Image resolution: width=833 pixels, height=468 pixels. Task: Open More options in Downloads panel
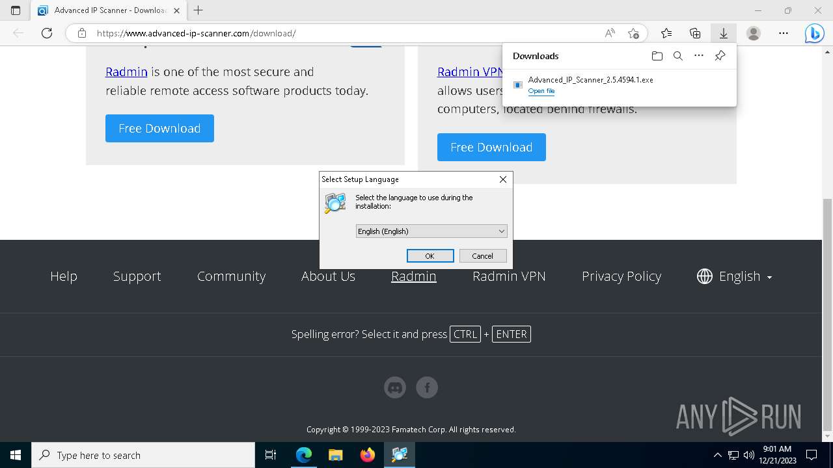699,56
